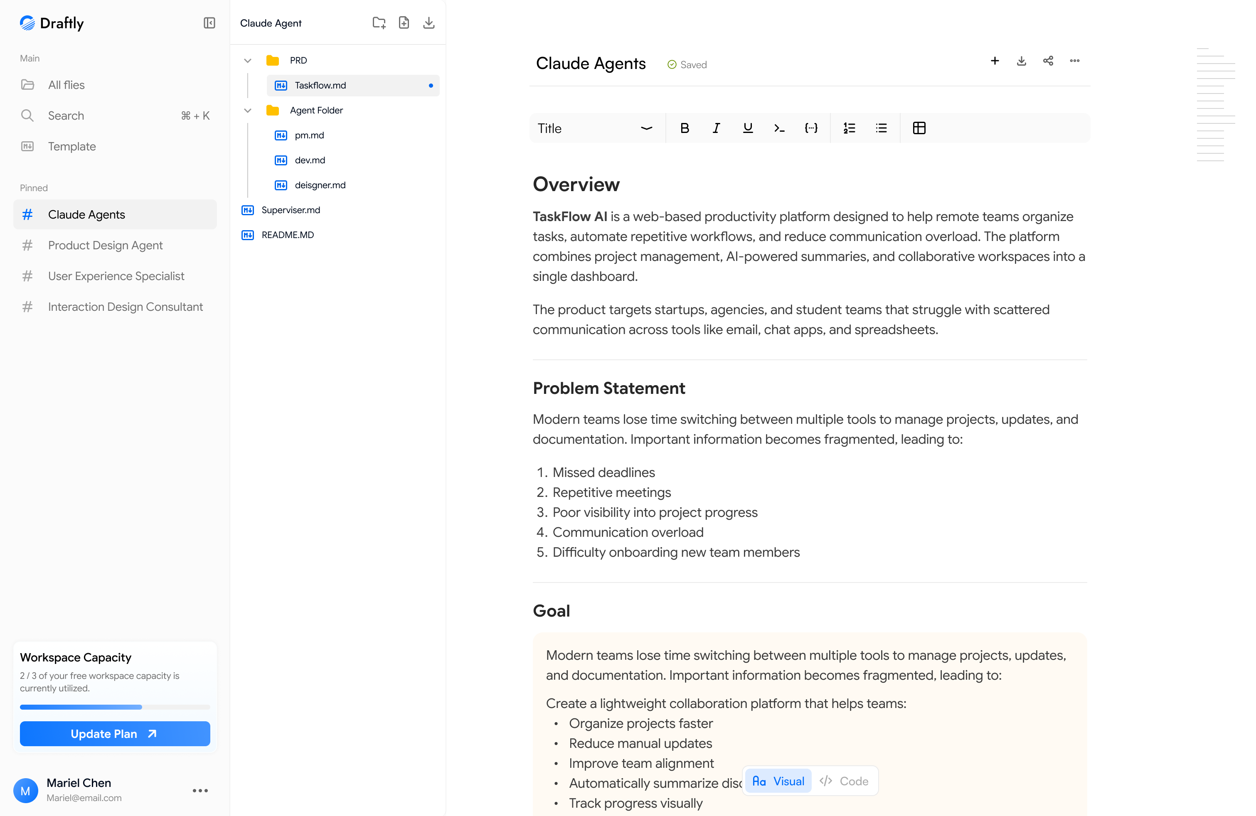Screen dimensions: 1256x816
Task: Select pinned Claude Agents workspace
Action: 115,215
